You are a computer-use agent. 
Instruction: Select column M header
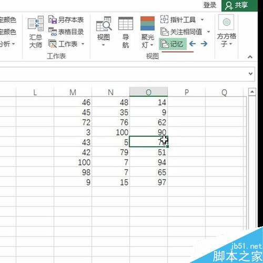click(x=73, y=92)
